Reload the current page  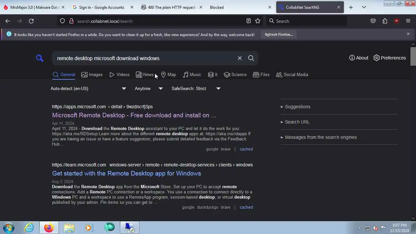[x=31, y=21]
